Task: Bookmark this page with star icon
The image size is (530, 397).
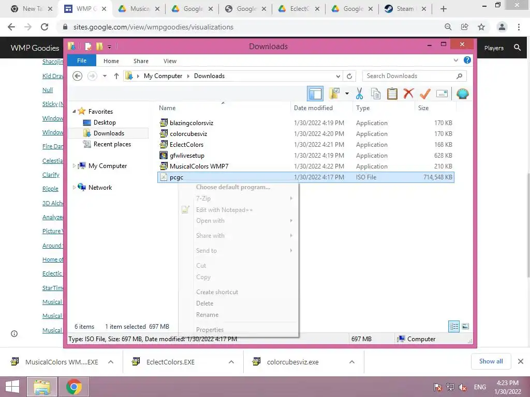Action: tap(481, 27)
